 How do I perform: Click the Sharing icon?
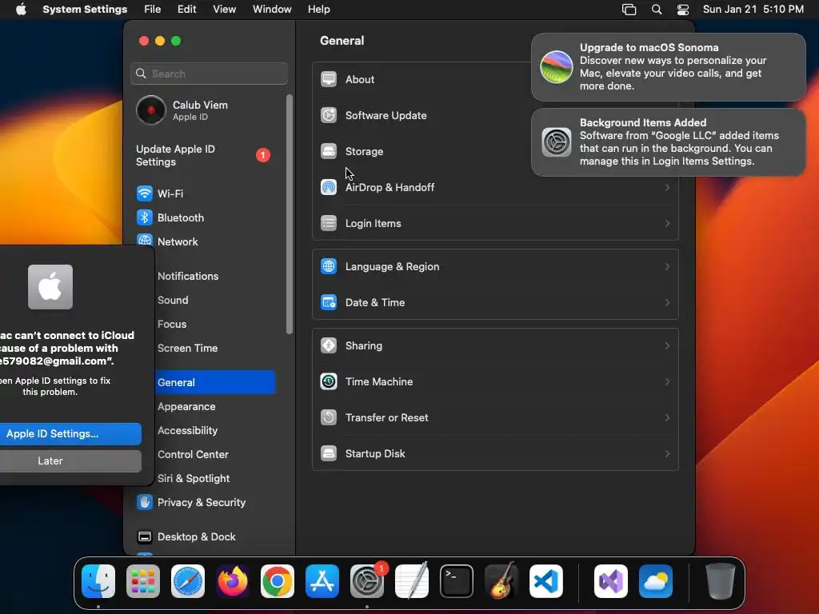[x=329, y=345]
